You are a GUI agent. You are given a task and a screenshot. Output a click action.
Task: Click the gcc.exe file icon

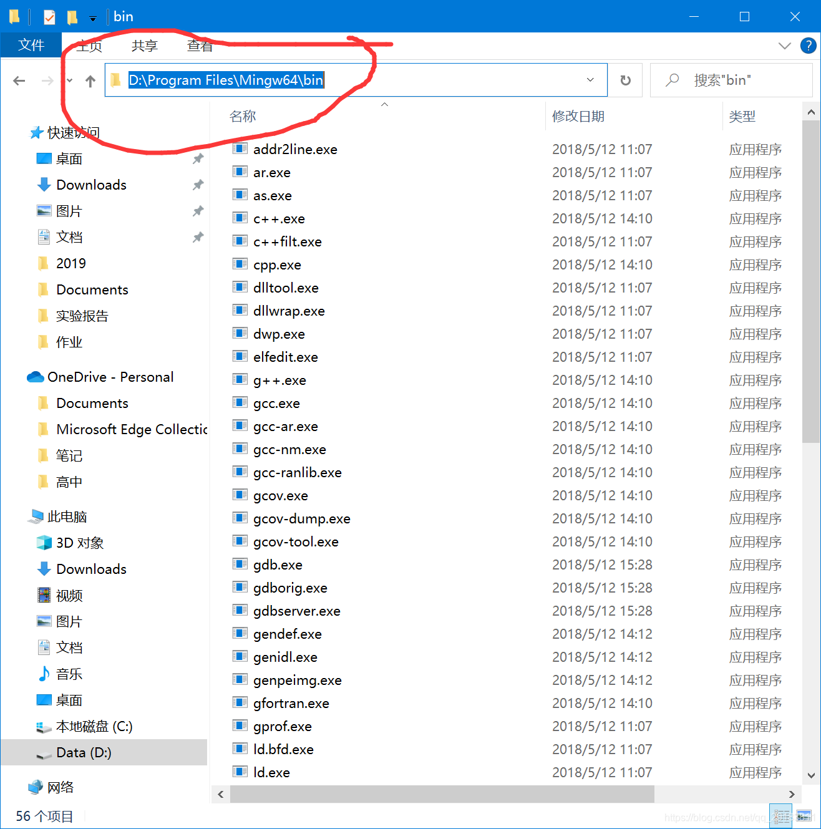coord(240,402)
